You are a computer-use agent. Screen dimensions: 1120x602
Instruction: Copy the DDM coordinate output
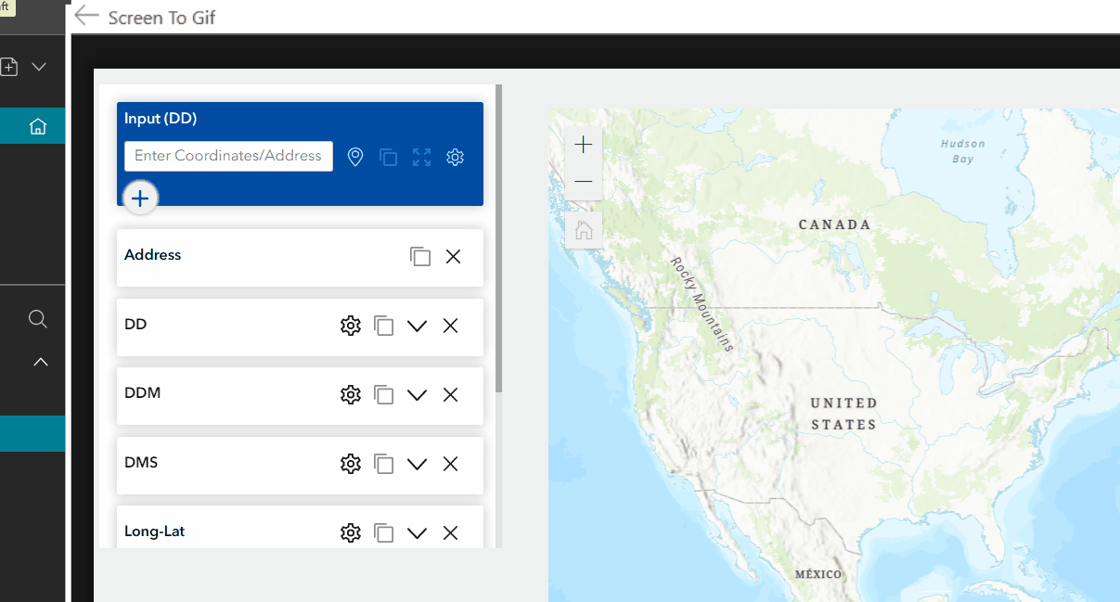(383, 394)
